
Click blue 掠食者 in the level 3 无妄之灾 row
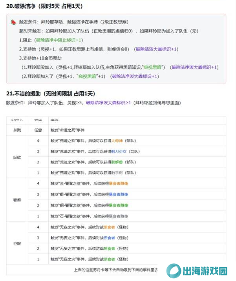[109, 238]
